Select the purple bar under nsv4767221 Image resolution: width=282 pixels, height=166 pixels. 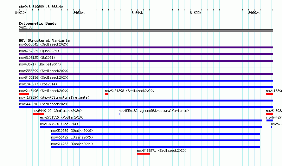(146, 54)
